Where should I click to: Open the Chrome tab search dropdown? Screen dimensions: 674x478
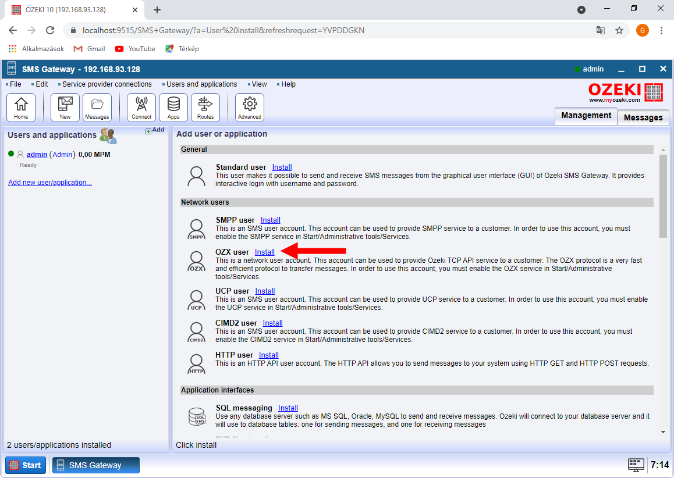coord(581,10)
